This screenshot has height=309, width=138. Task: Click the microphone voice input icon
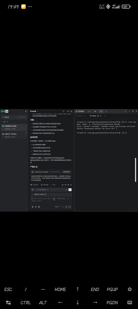point(66,207)
